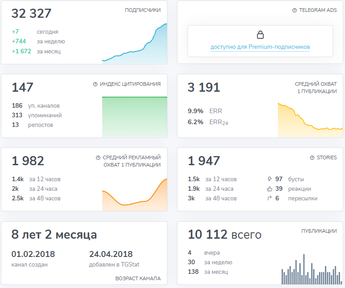
Task: Click the blue subscribers growth chart
Action: pyautogui.click(x=135, y=46)
